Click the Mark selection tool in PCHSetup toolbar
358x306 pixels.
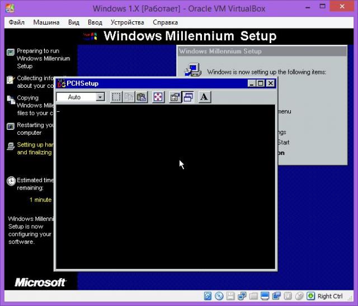116,97
